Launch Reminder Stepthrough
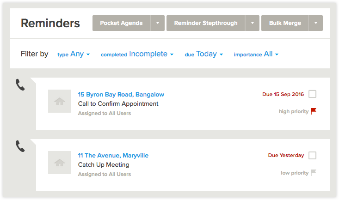The width and height of the screenshot is (339, 200). [x=206, y=23]
